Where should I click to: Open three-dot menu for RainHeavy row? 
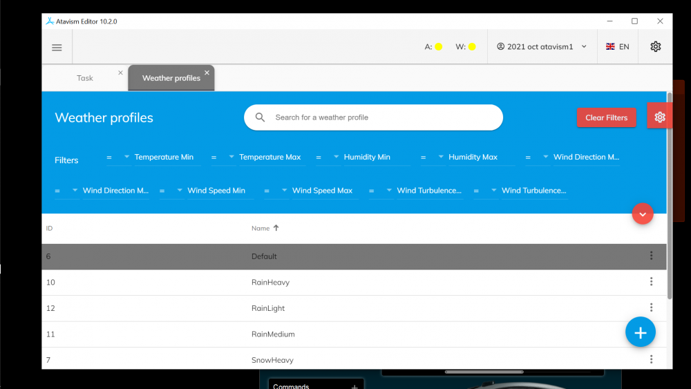tap(651, 282)
